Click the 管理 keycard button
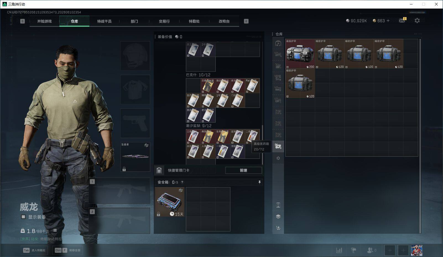 point(243,170)
